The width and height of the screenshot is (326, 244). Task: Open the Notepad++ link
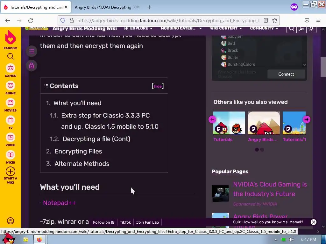(60, 203)
